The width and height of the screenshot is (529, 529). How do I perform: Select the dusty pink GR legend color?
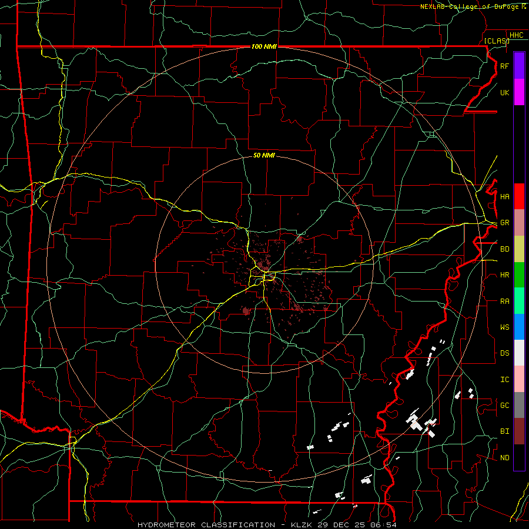tap(519, 223)
